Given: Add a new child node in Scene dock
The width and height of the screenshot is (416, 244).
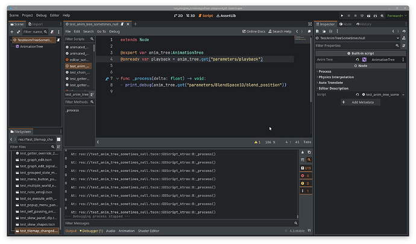Looking at the screenshot, I should 11,31.
